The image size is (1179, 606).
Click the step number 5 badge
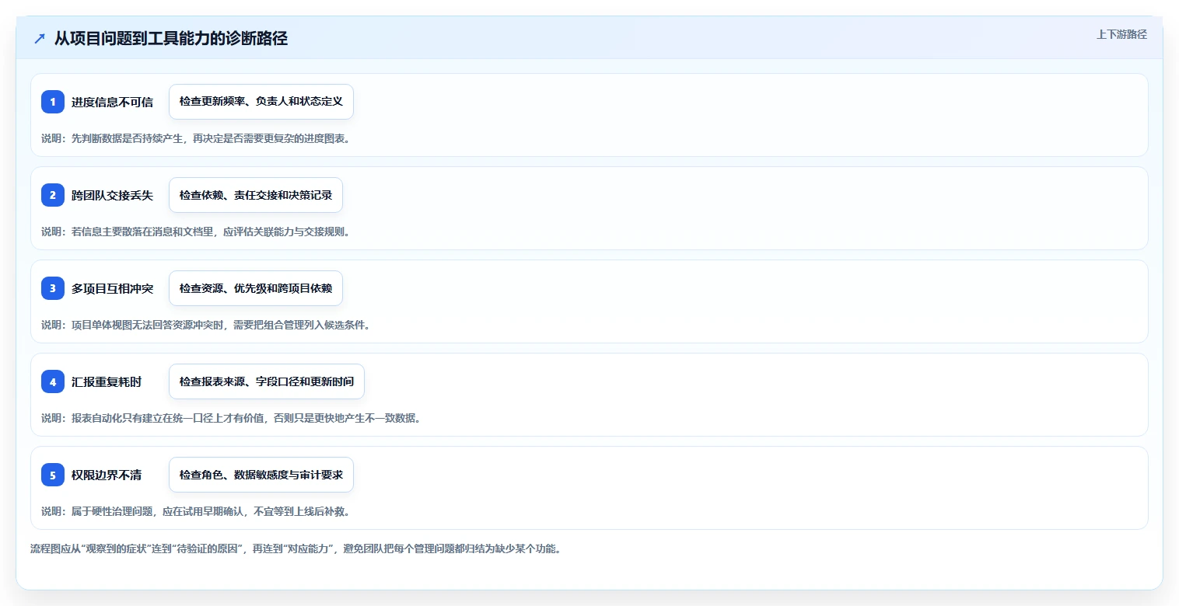tap(53, 475)
